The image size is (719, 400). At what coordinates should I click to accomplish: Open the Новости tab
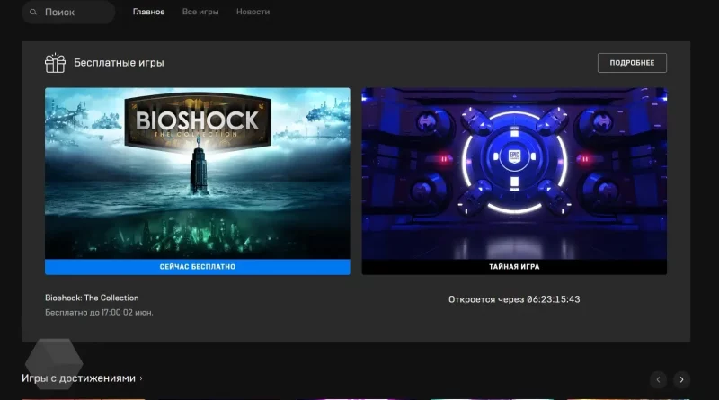pos(253,12)
